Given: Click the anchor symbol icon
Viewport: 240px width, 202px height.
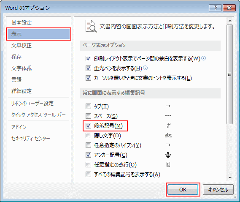Looking at the screenshot, I should (168, 155).
